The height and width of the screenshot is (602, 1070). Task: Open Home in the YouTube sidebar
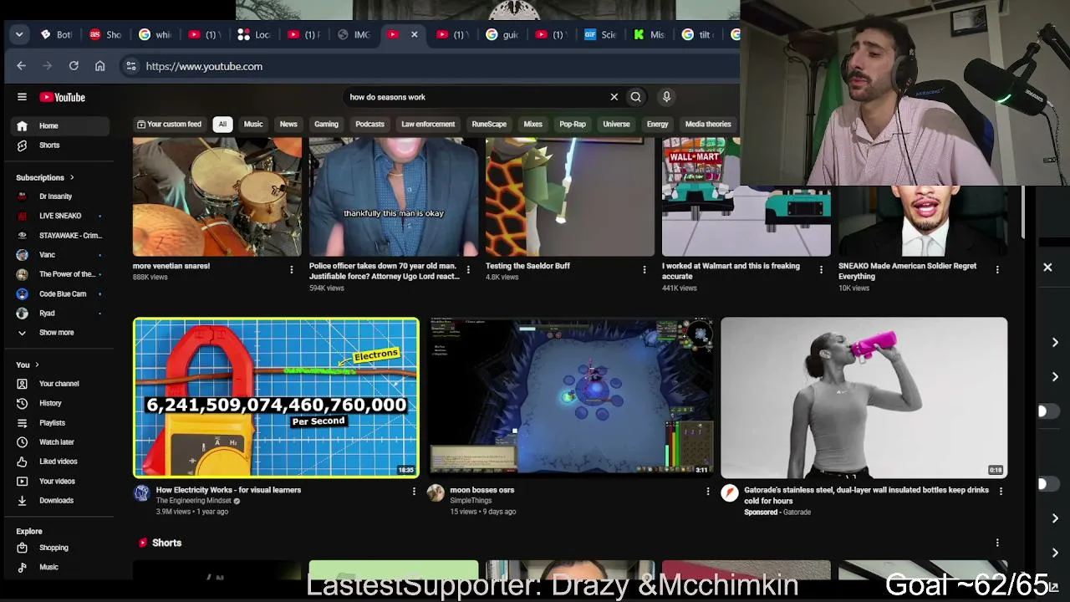pyautogui.click(x=61, y=126)
